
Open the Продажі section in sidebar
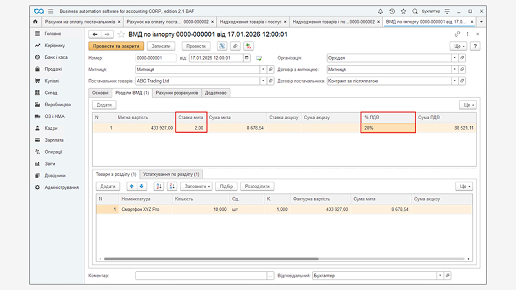(x=52, y=69)
